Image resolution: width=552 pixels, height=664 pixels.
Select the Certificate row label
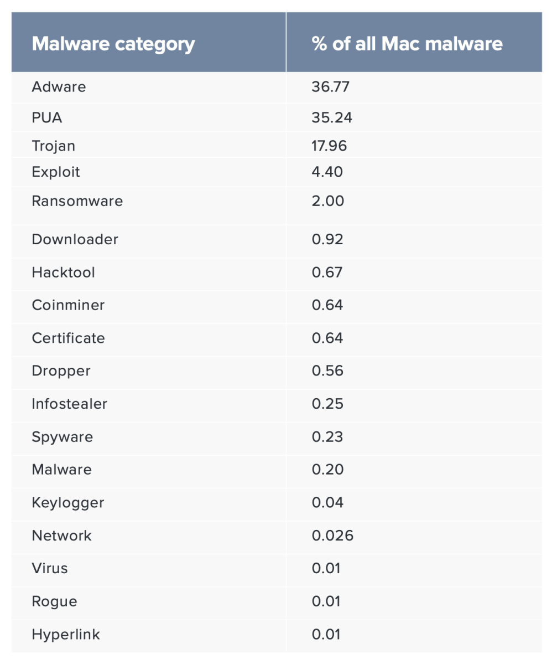tap(68, 338)
